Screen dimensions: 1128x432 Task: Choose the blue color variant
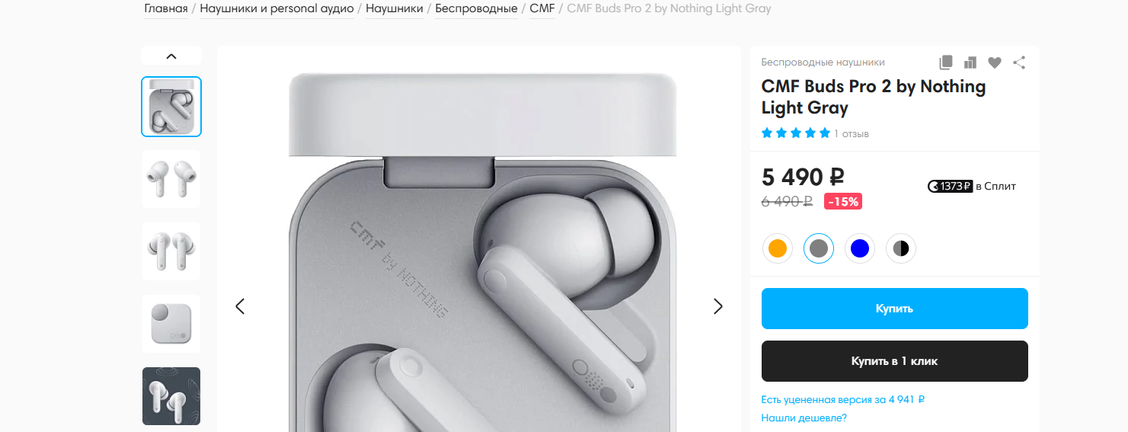pyautogui.click(x=860, y=248)
